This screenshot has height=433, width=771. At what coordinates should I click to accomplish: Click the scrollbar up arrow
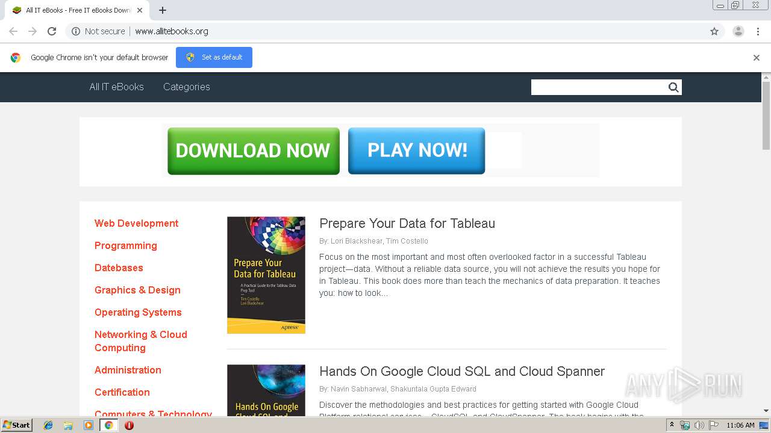[766, 77]
